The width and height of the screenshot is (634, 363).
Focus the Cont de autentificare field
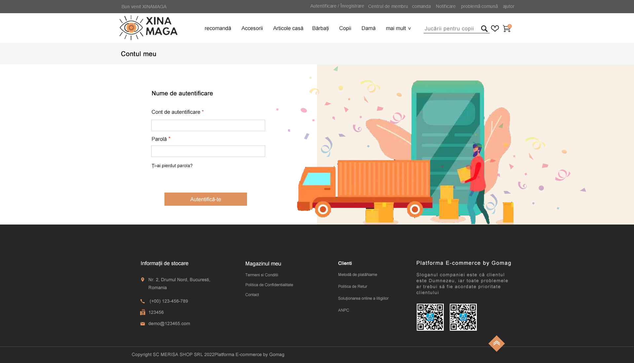click(208, 125)
